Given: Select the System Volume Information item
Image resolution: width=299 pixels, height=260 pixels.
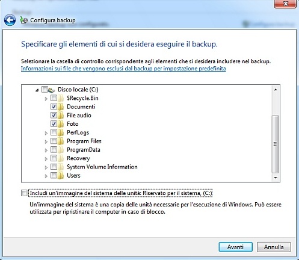Looking at the screenshot, I should click(102, 167).
